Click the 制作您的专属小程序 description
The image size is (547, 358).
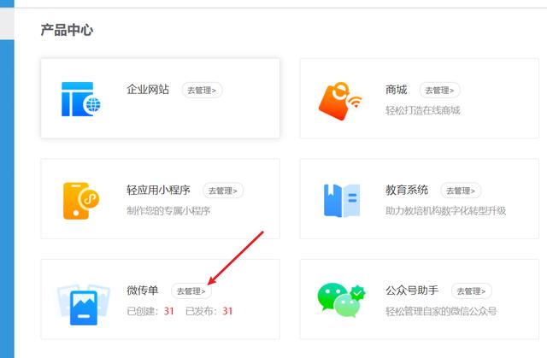pyautogui.click(x=168, y=211)
